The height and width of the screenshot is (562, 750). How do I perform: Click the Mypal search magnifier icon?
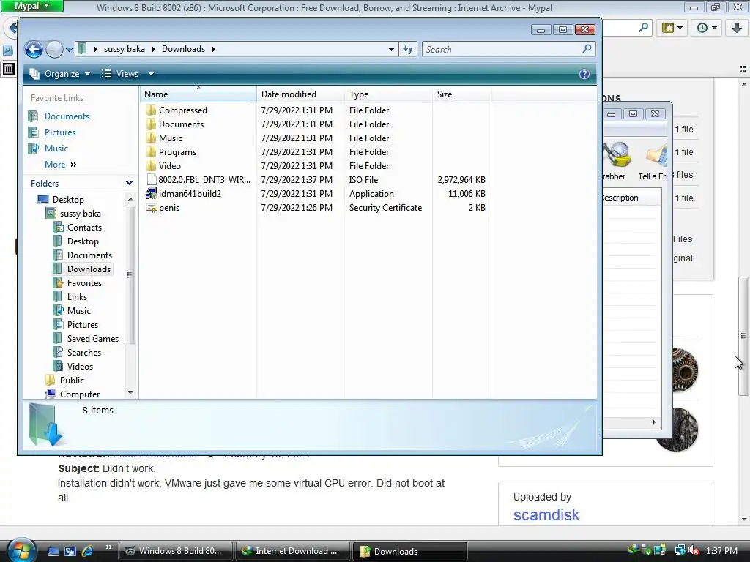pyautogui.click(x=643, y=28)
